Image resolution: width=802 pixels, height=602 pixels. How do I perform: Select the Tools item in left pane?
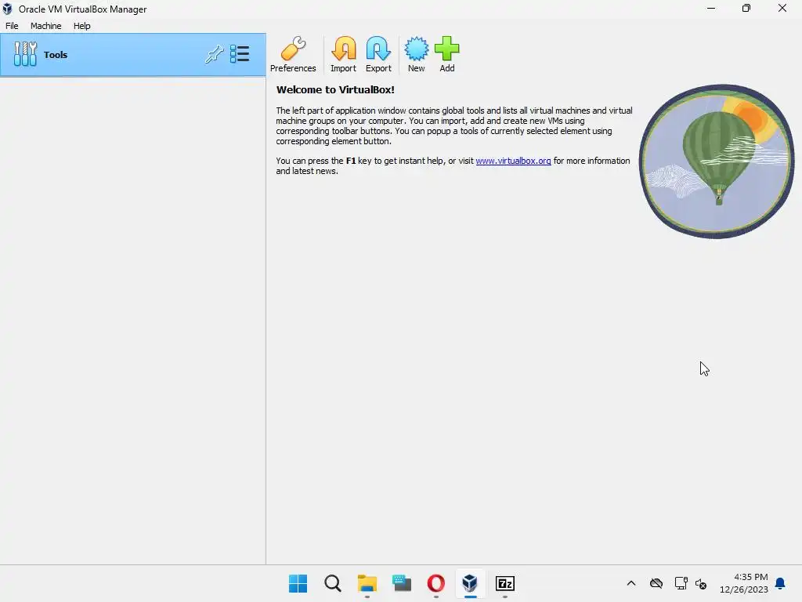coord(133,55)
